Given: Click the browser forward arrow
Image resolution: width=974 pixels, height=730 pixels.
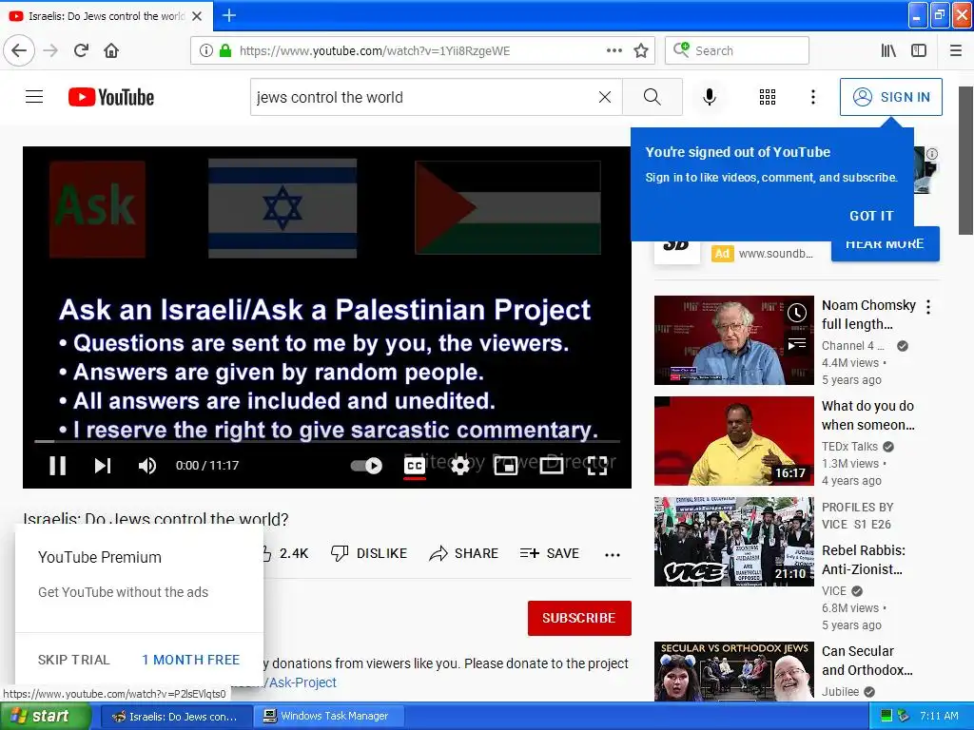Looking at the screenshot, I should [x=51, y=51].
